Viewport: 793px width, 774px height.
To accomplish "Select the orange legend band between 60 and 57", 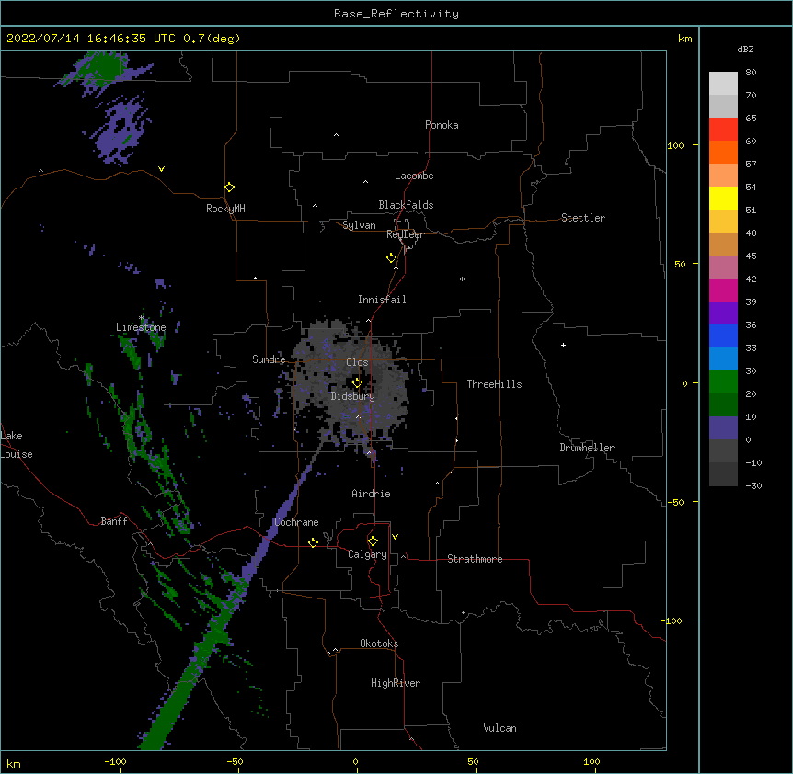I will pyautogui.click(x=723, y=153).
